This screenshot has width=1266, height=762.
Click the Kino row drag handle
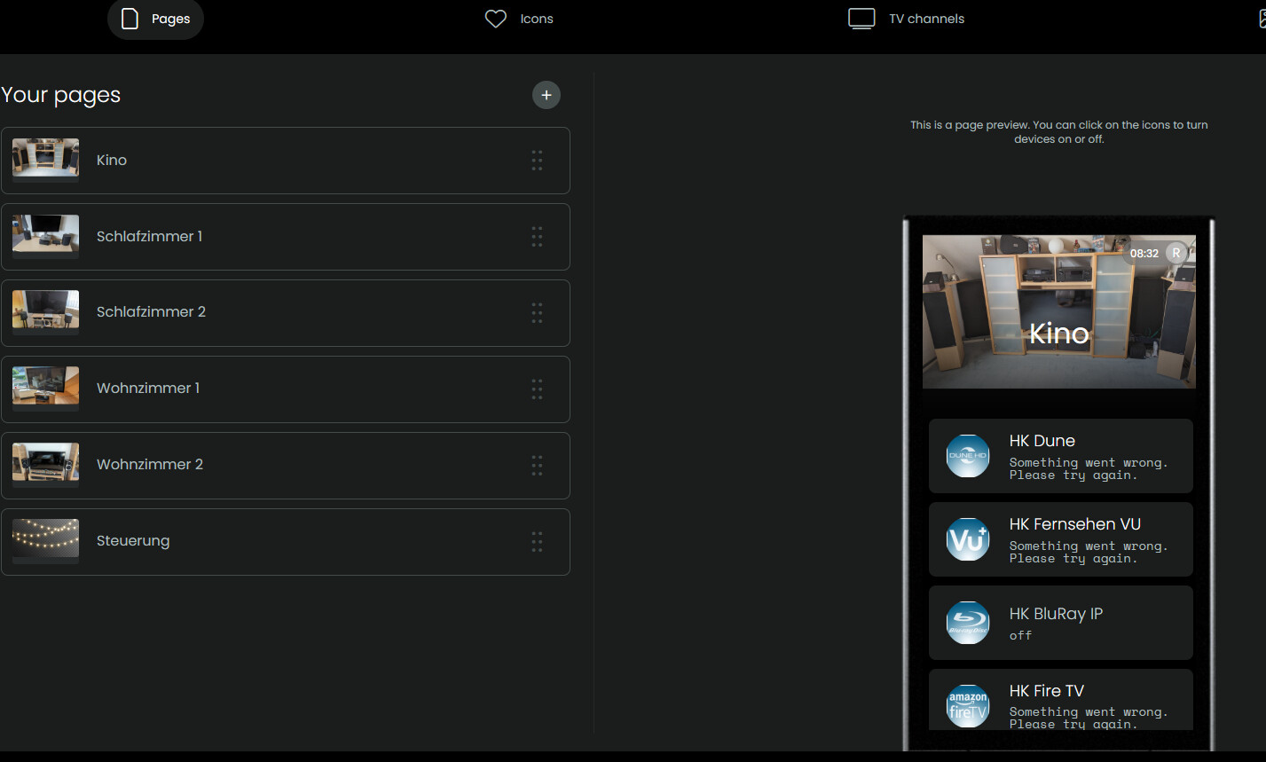point(537,161)
